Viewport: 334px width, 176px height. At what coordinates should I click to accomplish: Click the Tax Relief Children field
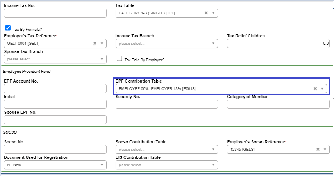pos(278,43)
